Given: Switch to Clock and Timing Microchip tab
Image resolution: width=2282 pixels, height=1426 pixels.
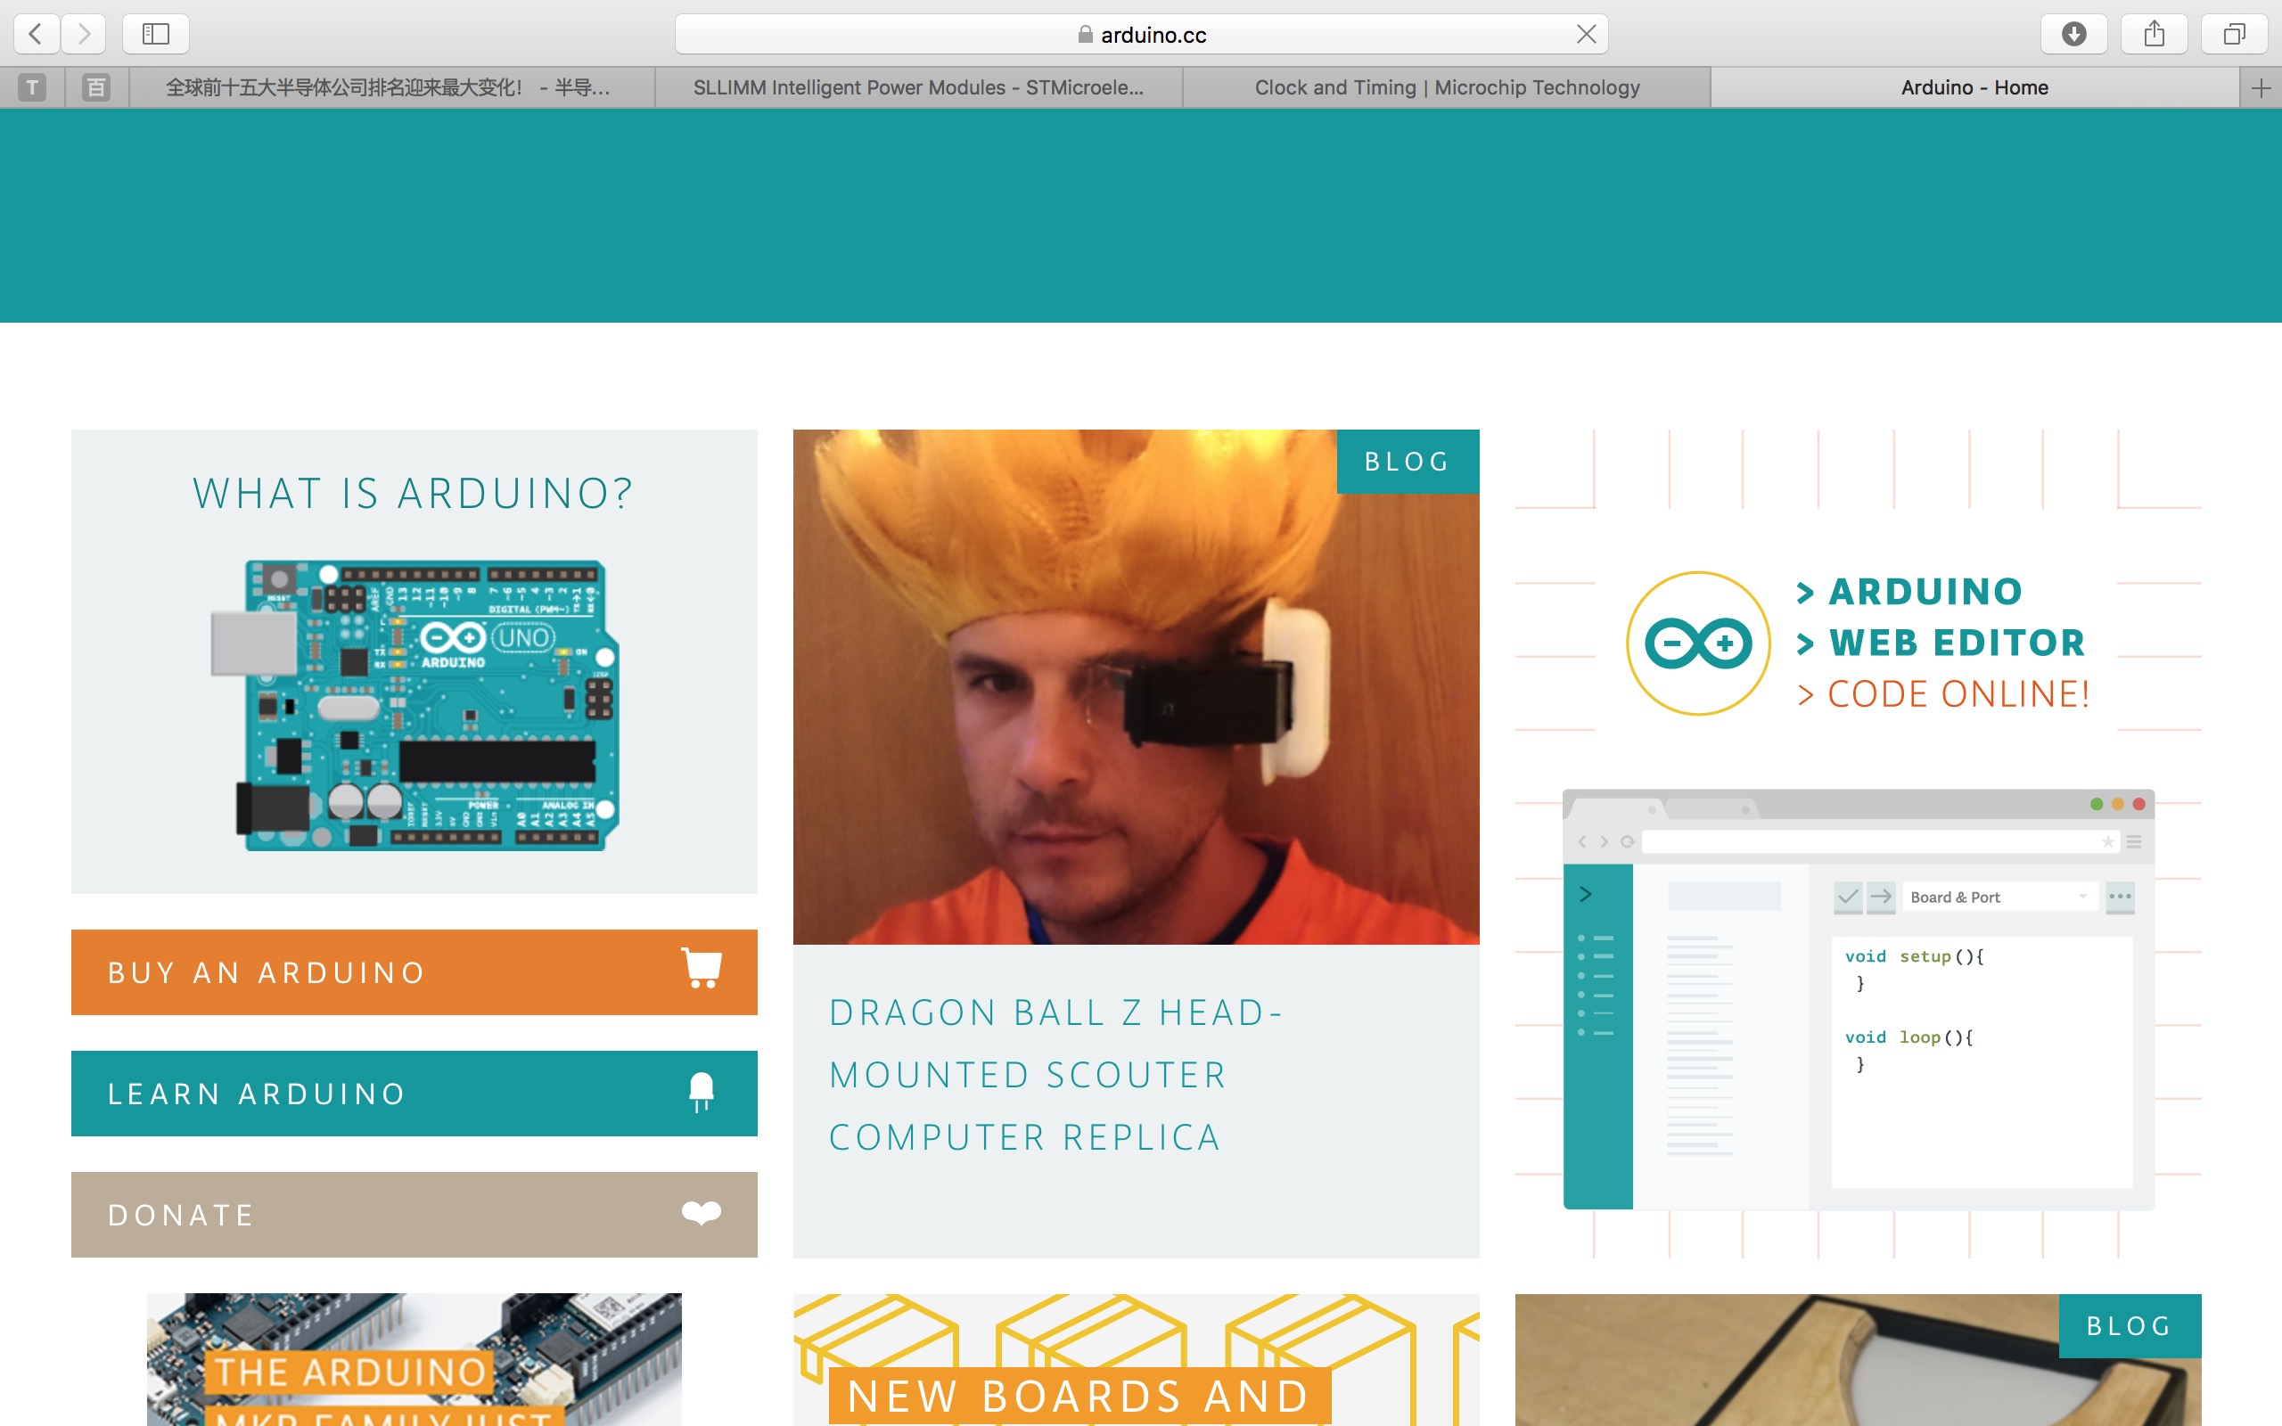Looking at the screenshot, I should [1447, 87].
